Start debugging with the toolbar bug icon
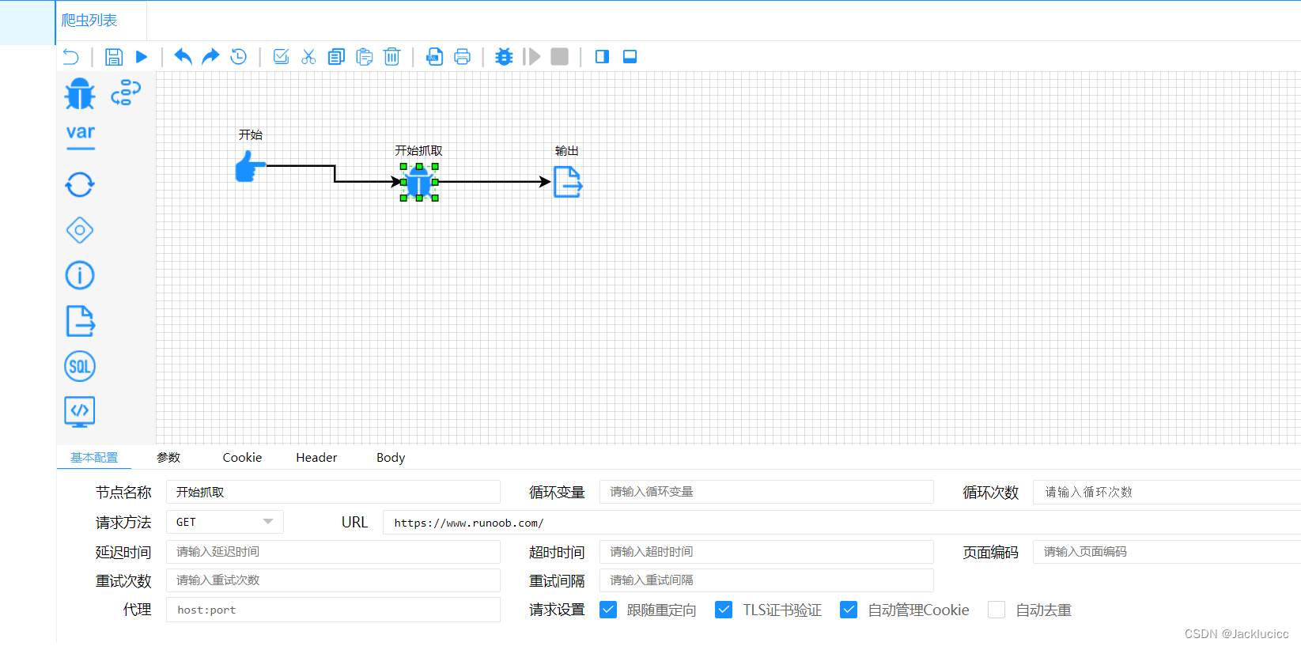The height and width of the screenshot is (646, 1301). click(504, 57)
